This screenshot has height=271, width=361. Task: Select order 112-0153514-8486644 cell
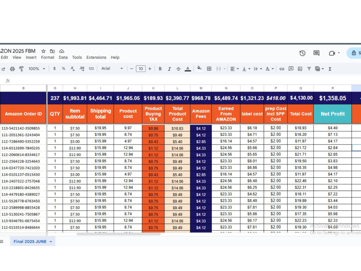point(23,227)
